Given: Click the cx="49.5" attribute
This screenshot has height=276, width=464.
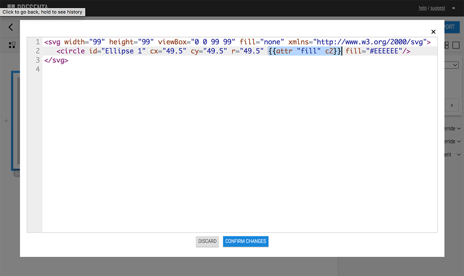Looking at the screenshot, I should (168, 51).
